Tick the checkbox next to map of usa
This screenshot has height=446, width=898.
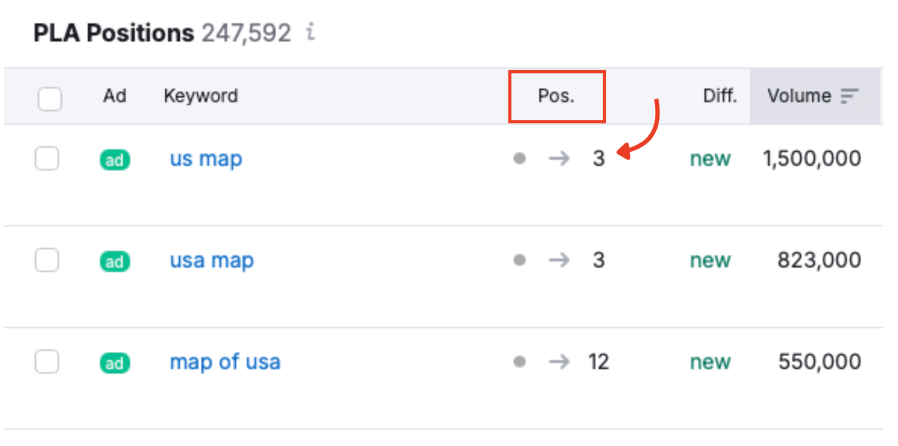pos(47,362)
